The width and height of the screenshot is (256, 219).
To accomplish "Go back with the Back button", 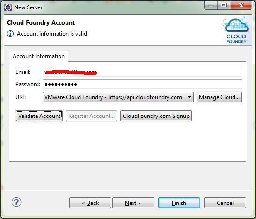I will click(90, 203).
